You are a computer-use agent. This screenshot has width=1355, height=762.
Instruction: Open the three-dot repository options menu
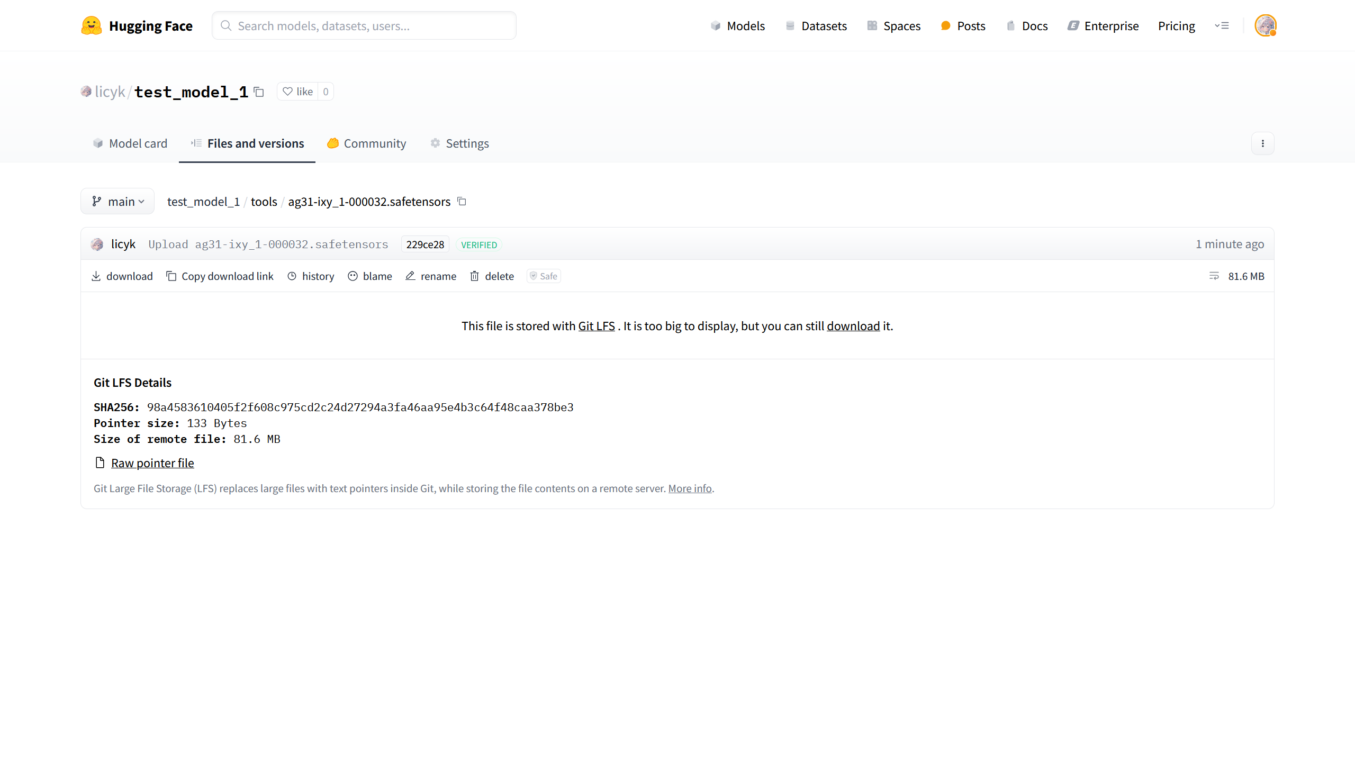click(x=1263, y=143)
